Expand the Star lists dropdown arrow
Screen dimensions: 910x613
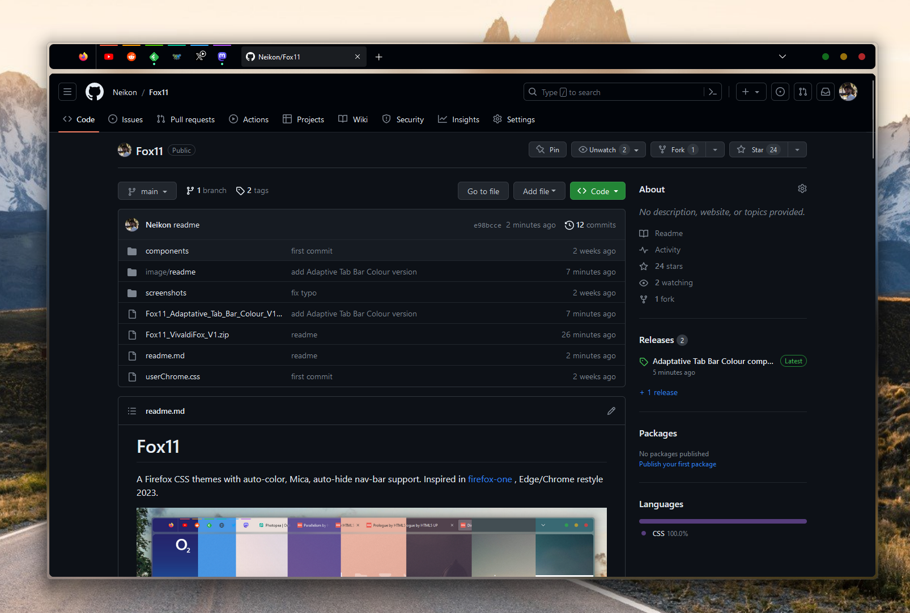[797, 149]
